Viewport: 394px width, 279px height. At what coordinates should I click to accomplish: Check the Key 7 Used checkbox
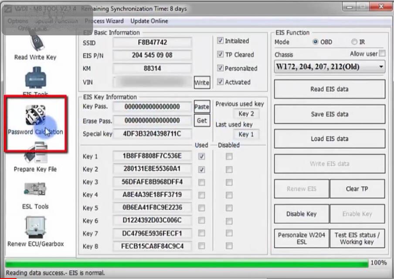tap(201, 233)
